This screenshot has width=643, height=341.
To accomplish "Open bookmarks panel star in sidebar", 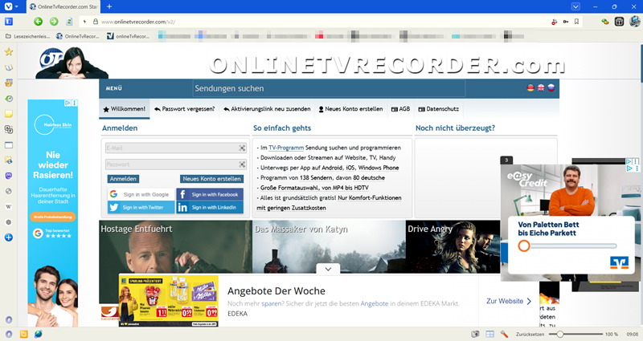I will pyautogui.click(x=9, y=51).
